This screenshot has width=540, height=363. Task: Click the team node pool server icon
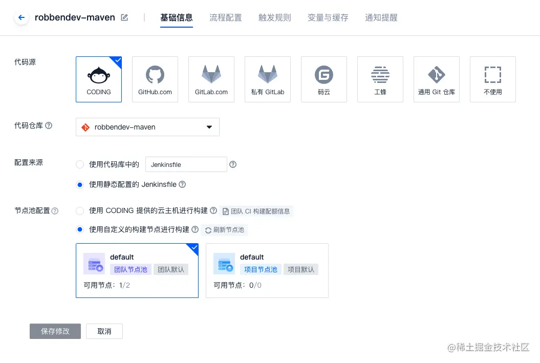pos(94,264)
